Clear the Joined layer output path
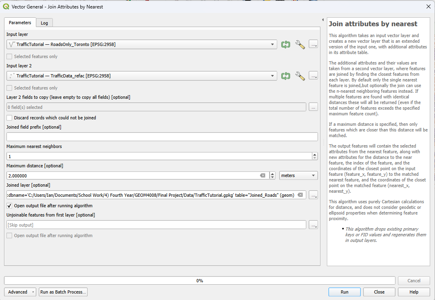The image size is (435, 300). tap(300, 195)
